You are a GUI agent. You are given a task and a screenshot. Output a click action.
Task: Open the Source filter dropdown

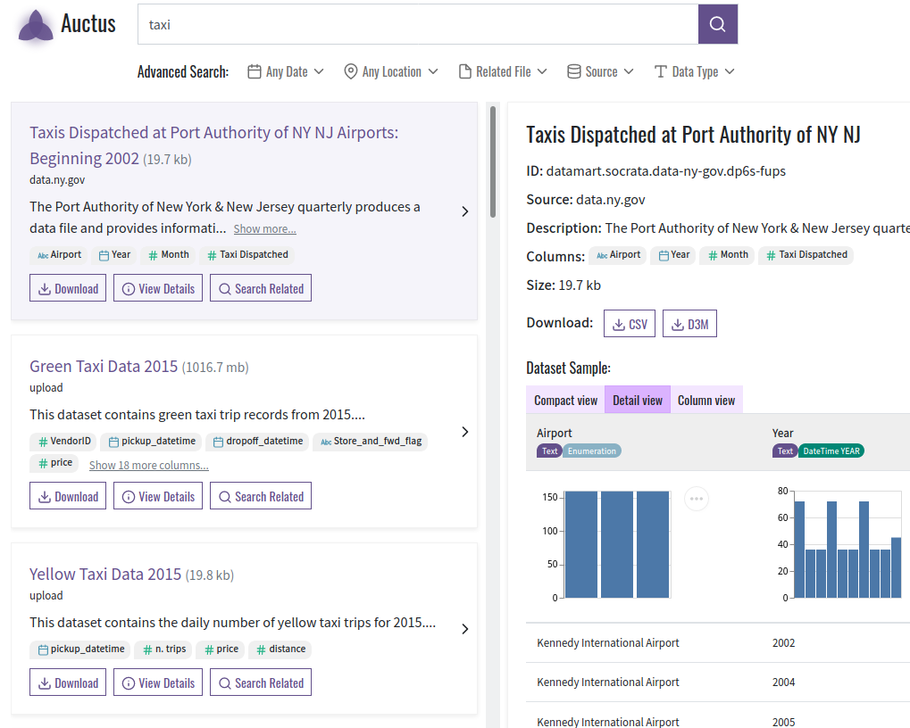(x=600, y=71)
